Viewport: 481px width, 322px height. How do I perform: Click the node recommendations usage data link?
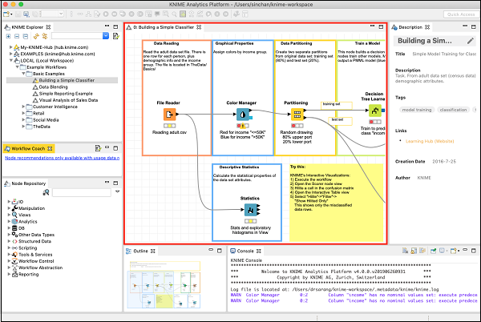(x=61, y=158)
